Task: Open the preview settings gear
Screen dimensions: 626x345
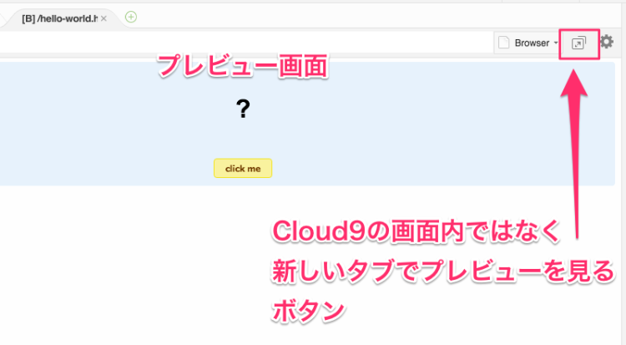Action: tap(607, 42)
